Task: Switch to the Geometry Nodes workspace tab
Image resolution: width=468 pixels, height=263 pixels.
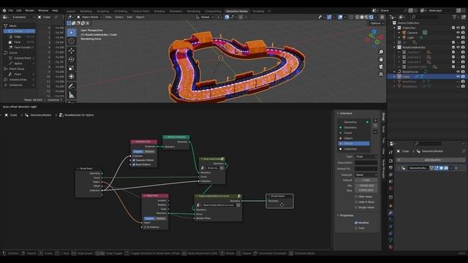Action: pyautogui.click(x=237, y=11)
